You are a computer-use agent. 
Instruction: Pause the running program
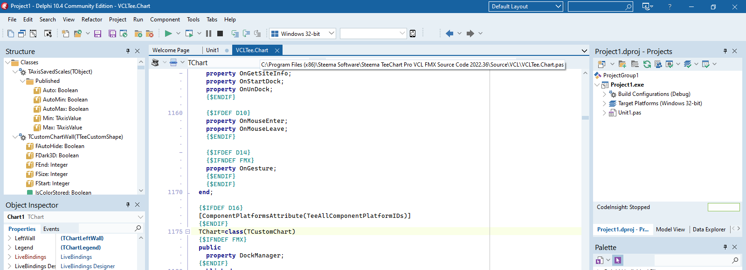[x=208, y=34]
